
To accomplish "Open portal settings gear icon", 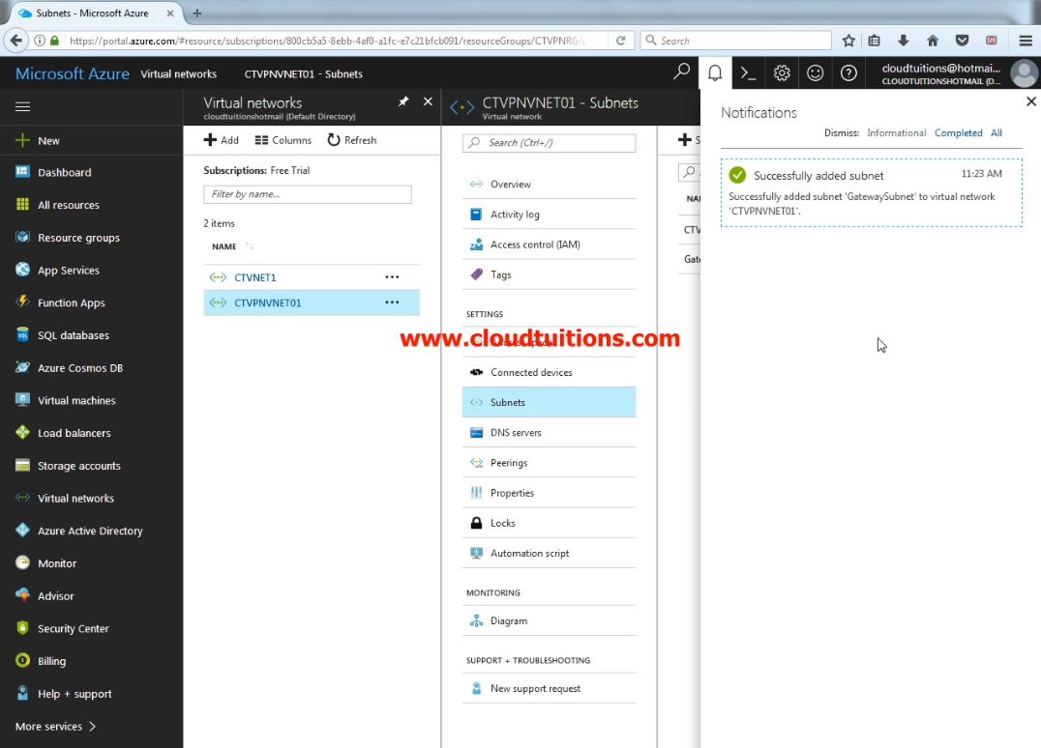I will (782, 72).
